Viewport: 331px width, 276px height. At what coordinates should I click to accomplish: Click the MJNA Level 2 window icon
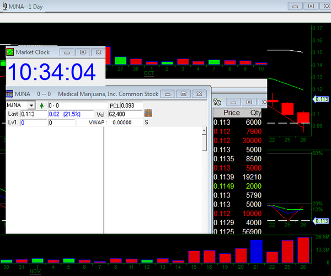pos(9,94)
